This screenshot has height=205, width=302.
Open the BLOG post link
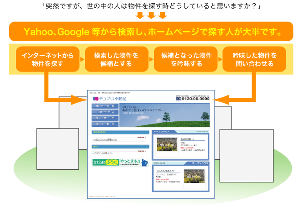tap(103, 153)
